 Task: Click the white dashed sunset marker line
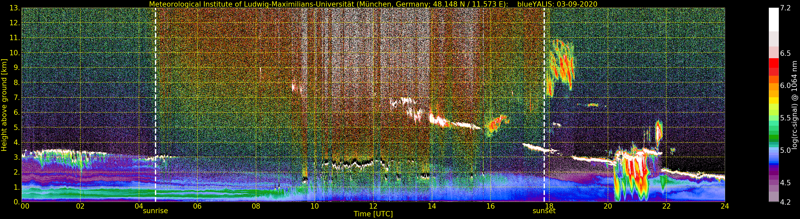(544, 105)
